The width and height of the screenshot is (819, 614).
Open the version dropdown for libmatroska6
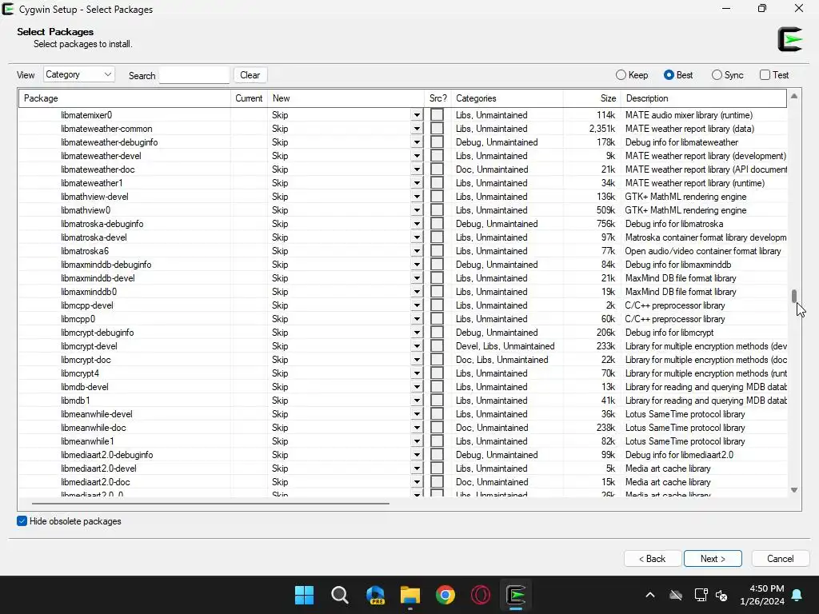tap(417, 250)
